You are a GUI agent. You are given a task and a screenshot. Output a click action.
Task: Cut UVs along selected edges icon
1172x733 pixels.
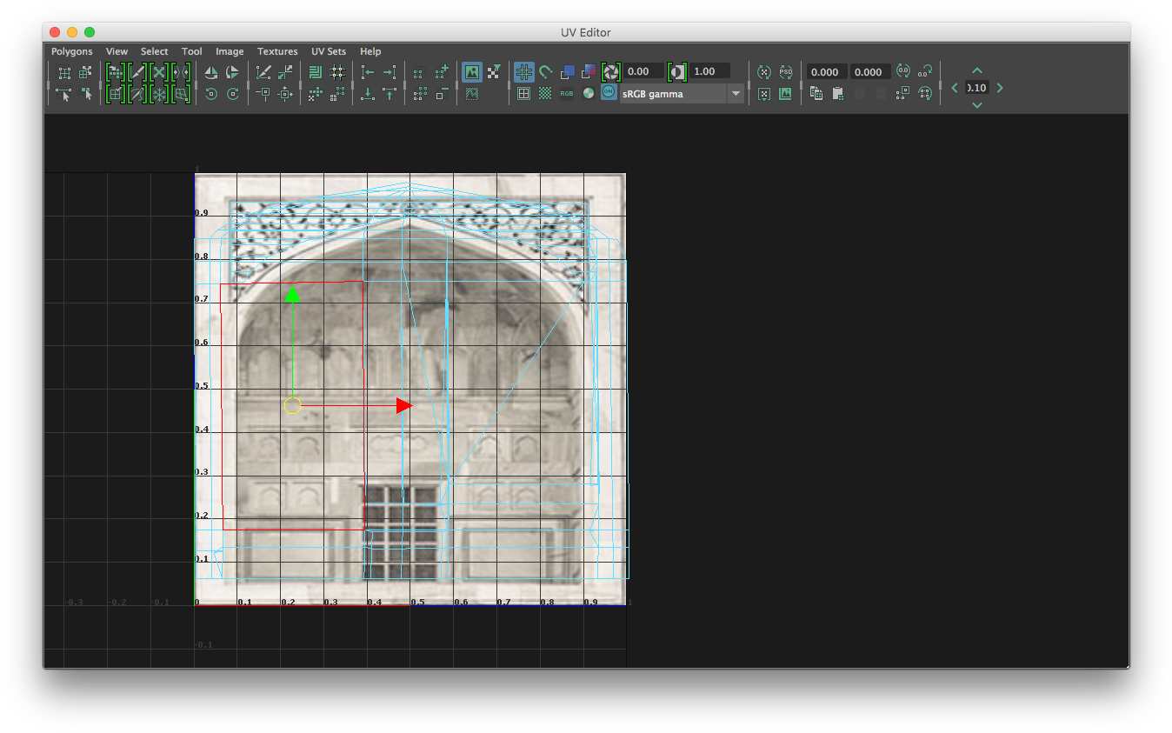[263, 73]
